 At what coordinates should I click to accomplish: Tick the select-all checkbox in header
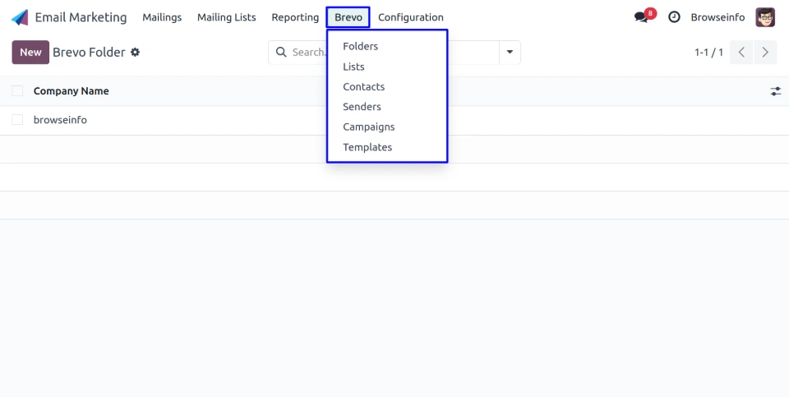coord(17,91)
